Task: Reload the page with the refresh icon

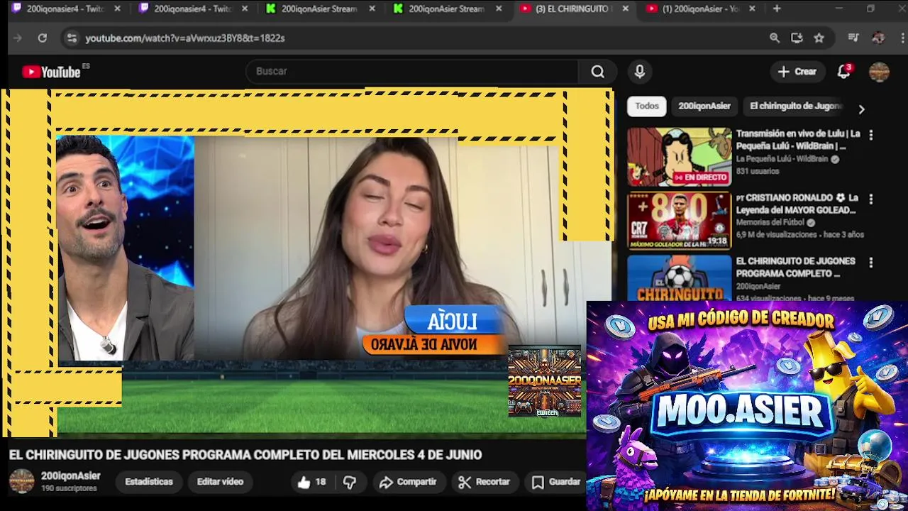Action: [43, 38]
